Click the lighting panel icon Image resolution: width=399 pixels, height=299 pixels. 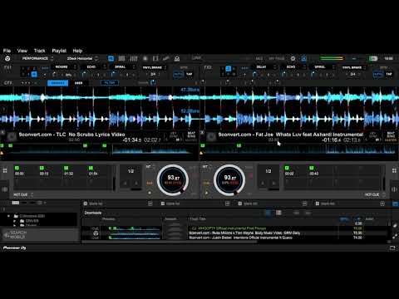click(x=166, y=58)
